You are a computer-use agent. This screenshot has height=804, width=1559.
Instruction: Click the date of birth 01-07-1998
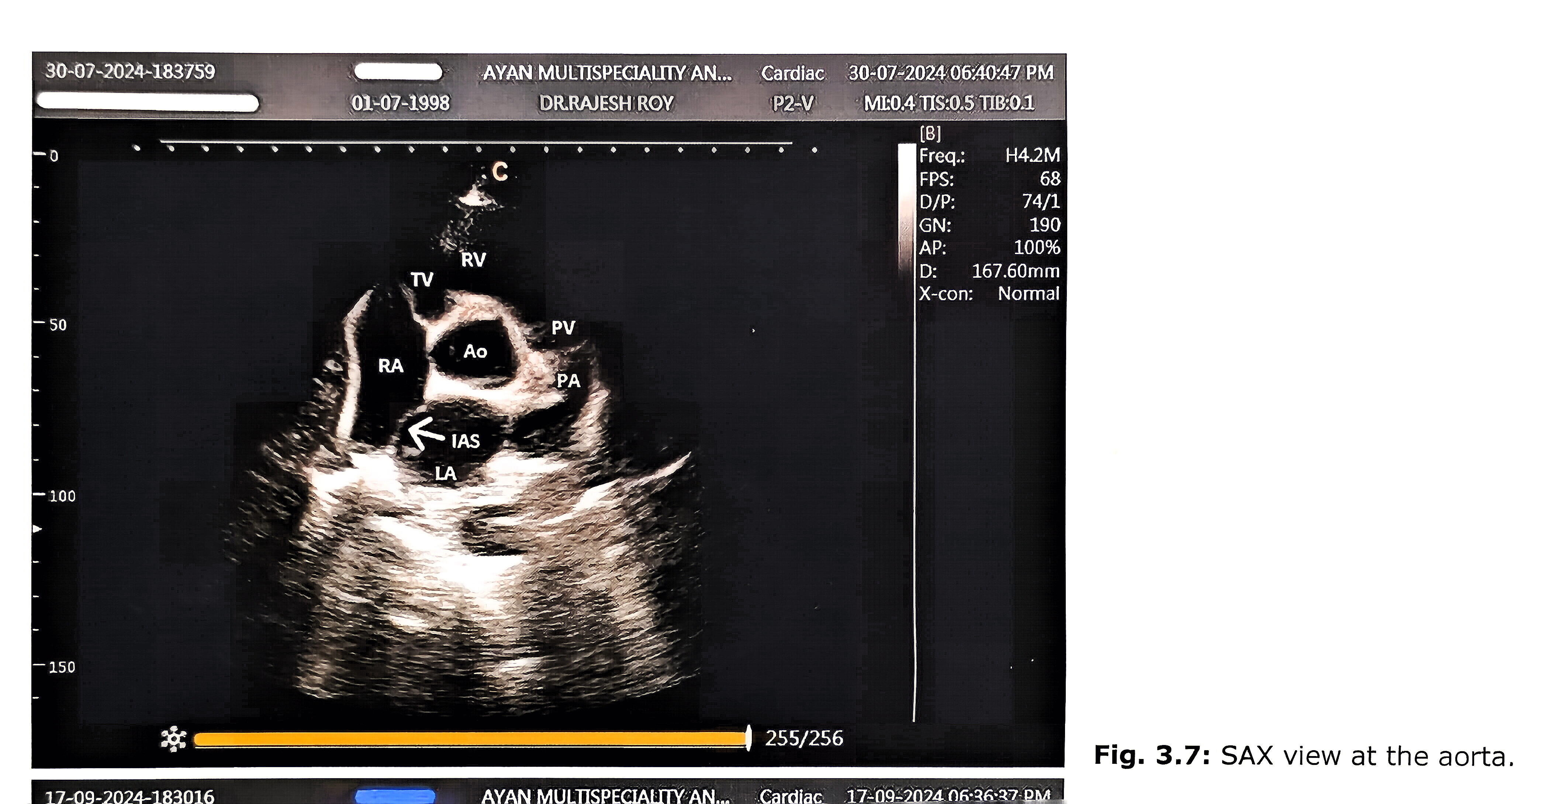click(x=401, y=103)
